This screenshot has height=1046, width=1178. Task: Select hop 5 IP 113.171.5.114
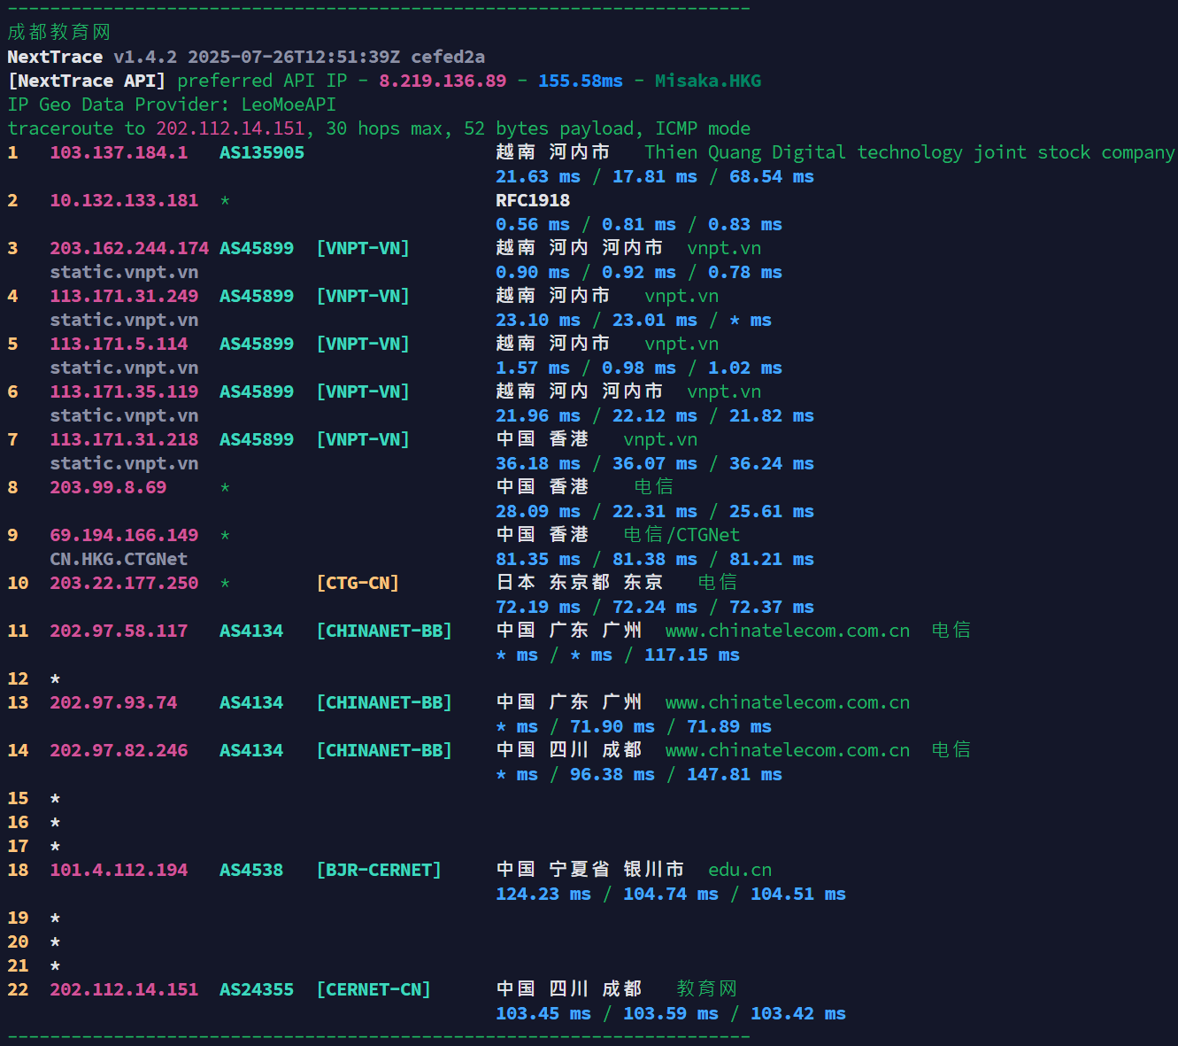pyautogui.click(x=119, y=344)
